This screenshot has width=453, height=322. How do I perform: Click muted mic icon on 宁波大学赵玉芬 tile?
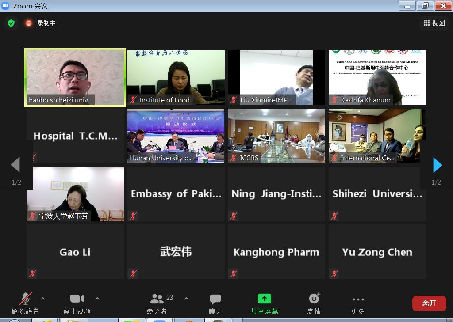[x=32, y=216]
